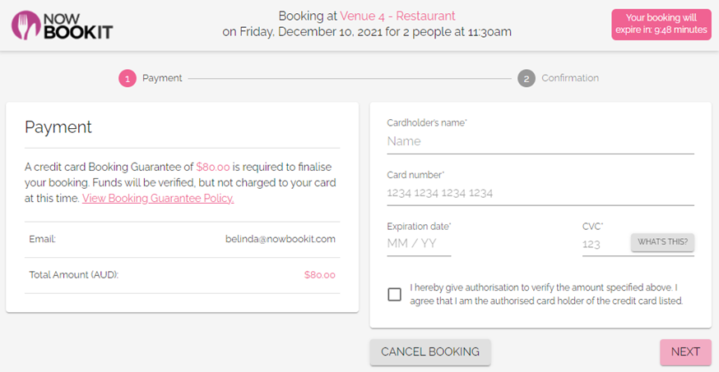Focus the Expiration date MM / YY field
The image size is (719, 372).
[x=419, y=244]
